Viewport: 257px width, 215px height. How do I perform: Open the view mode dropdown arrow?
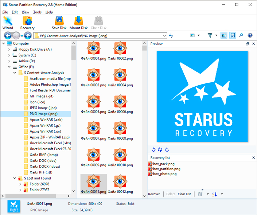coord(199,35)
